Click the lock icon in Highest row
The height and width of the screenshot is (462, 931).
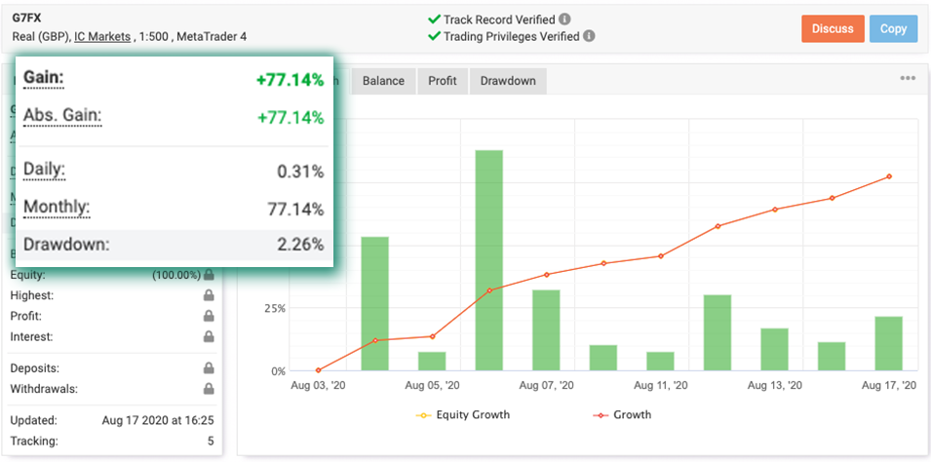coord(209,295)
